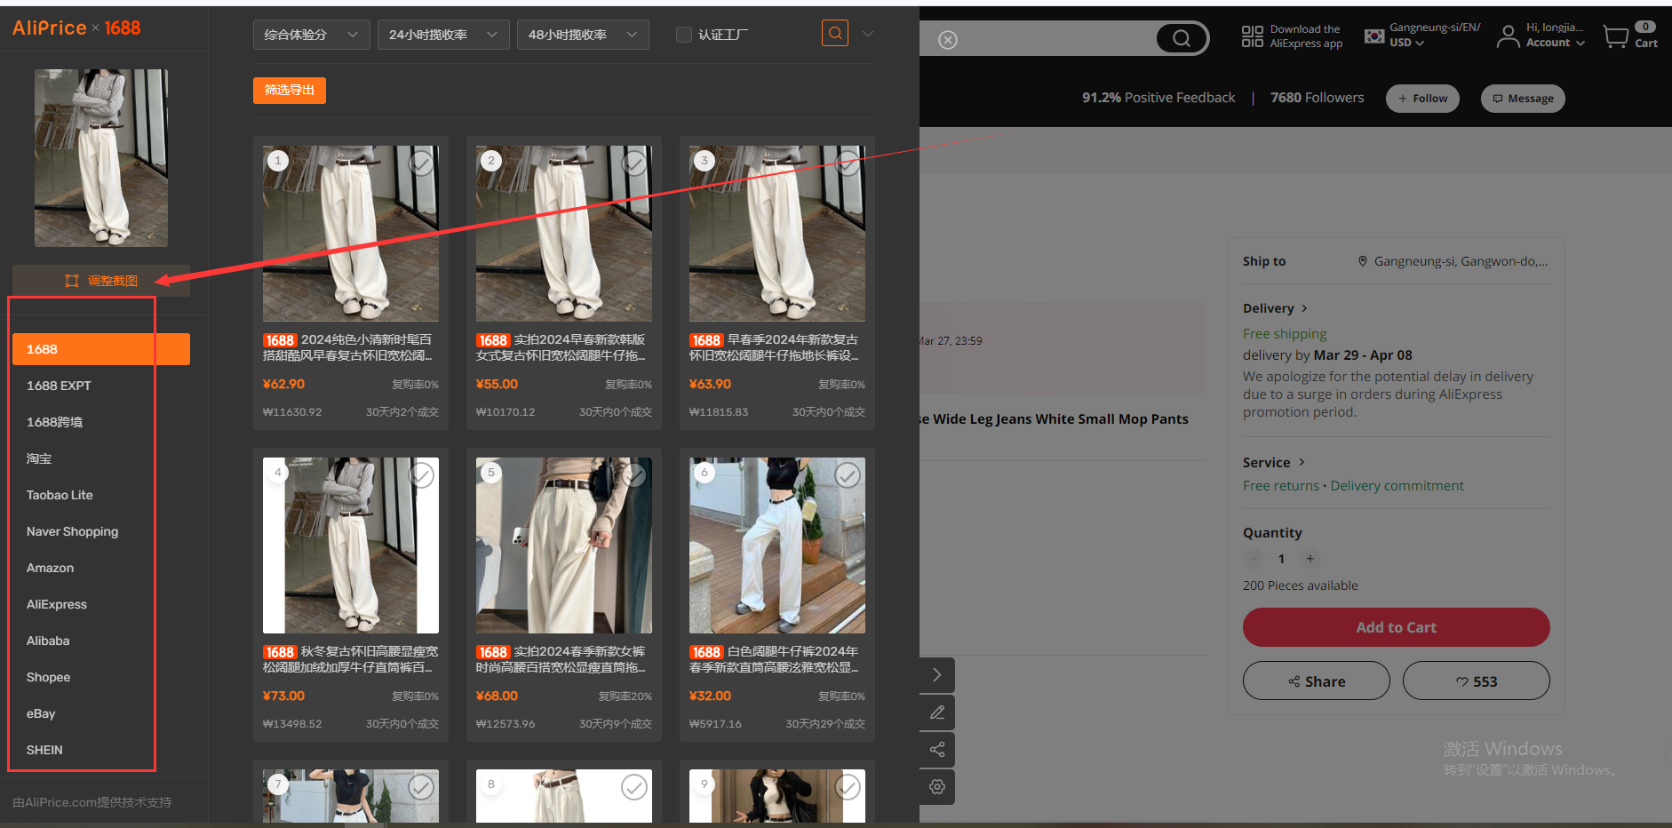Switch to AliExpress source in sidebar
The height and width of the screenshot is (828, 1672).
pos(57,604)
